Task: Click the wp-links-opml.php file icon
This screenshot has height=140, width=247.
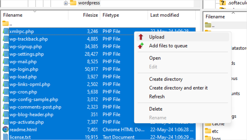Action: (x=6, y=84)
